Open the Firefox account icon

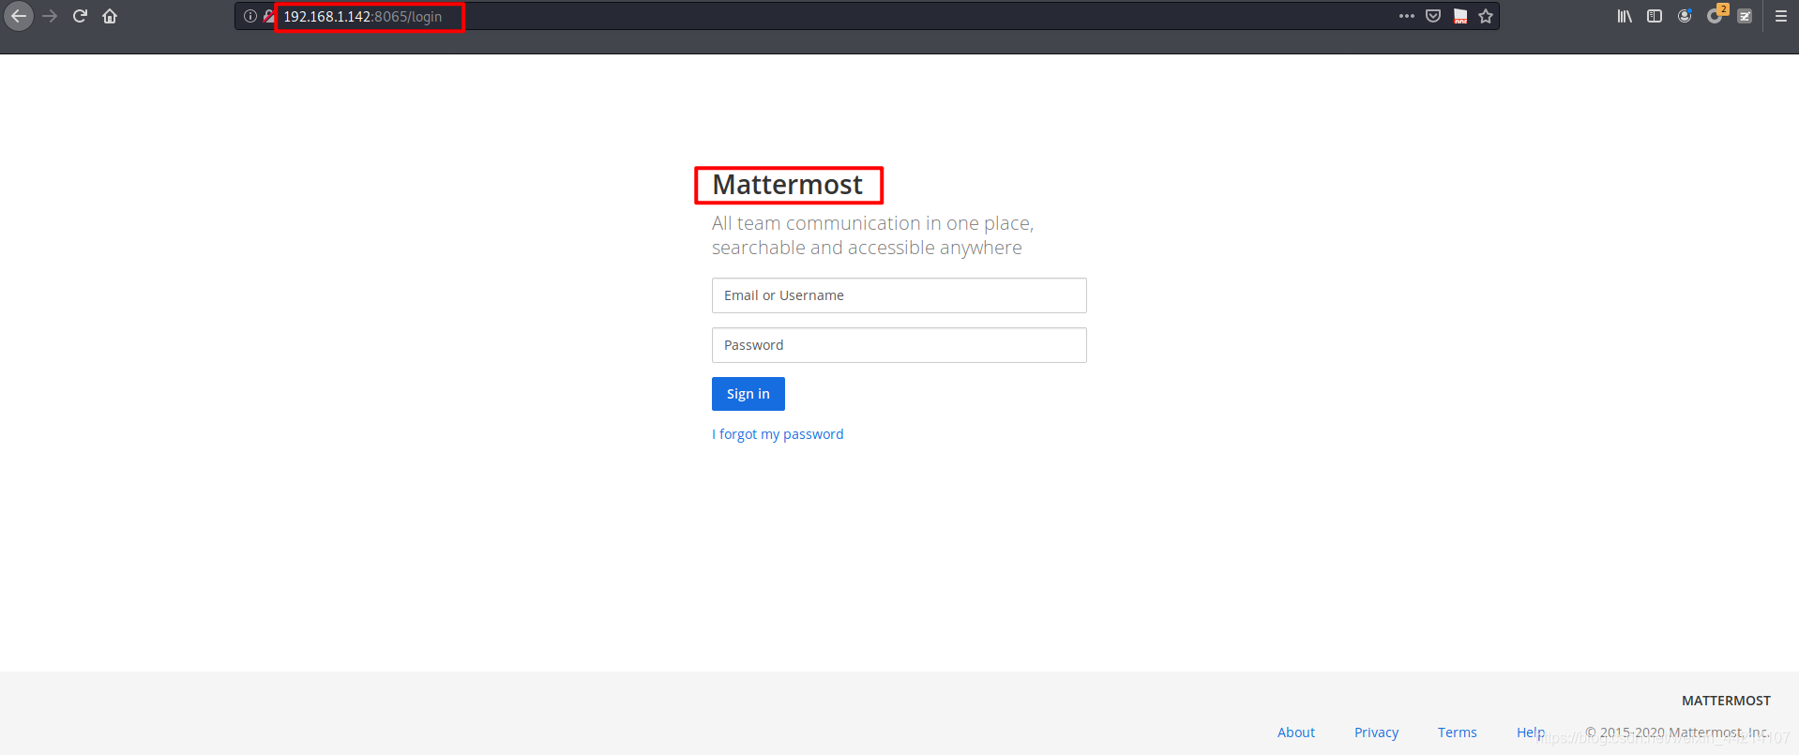1685,16
